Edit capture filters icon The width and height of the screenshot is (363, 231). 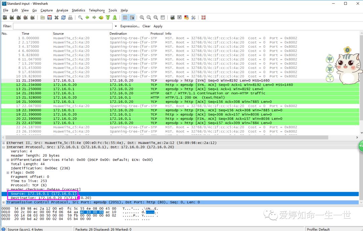pyautogui.click(x=172, y=17)
